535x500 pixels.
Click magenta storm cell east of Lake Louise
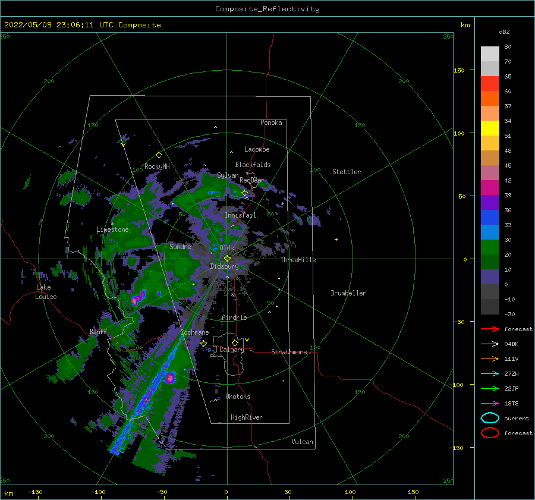tap(138, 298)
